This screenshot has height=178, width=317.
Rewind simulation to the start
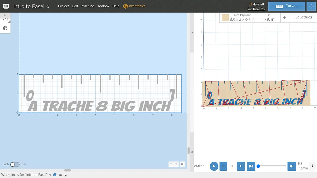(251, 166)
